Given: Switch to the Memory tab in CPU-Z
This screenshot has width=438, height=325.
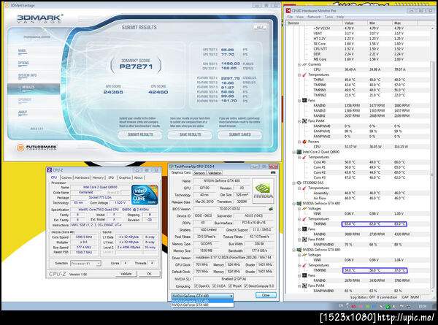Looking at the screenshot, I should coord(98,177).
